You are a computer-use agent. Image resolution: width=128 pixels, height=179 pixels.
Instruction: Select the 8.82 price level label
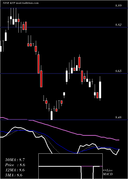click(x=118, y=25)
